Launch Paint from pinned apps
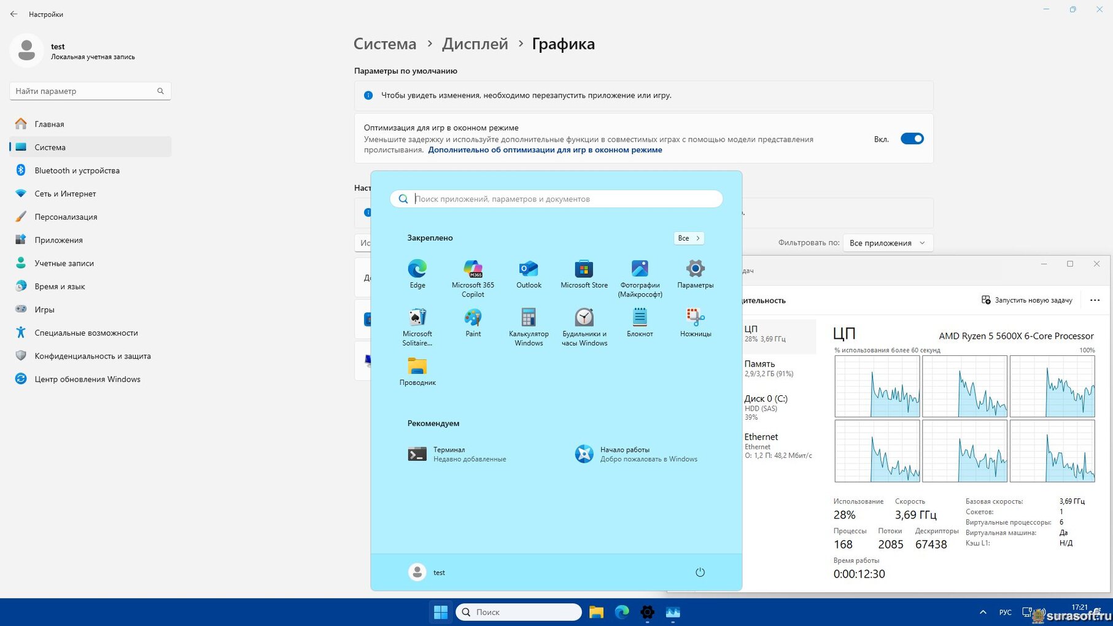 (473, 318)
